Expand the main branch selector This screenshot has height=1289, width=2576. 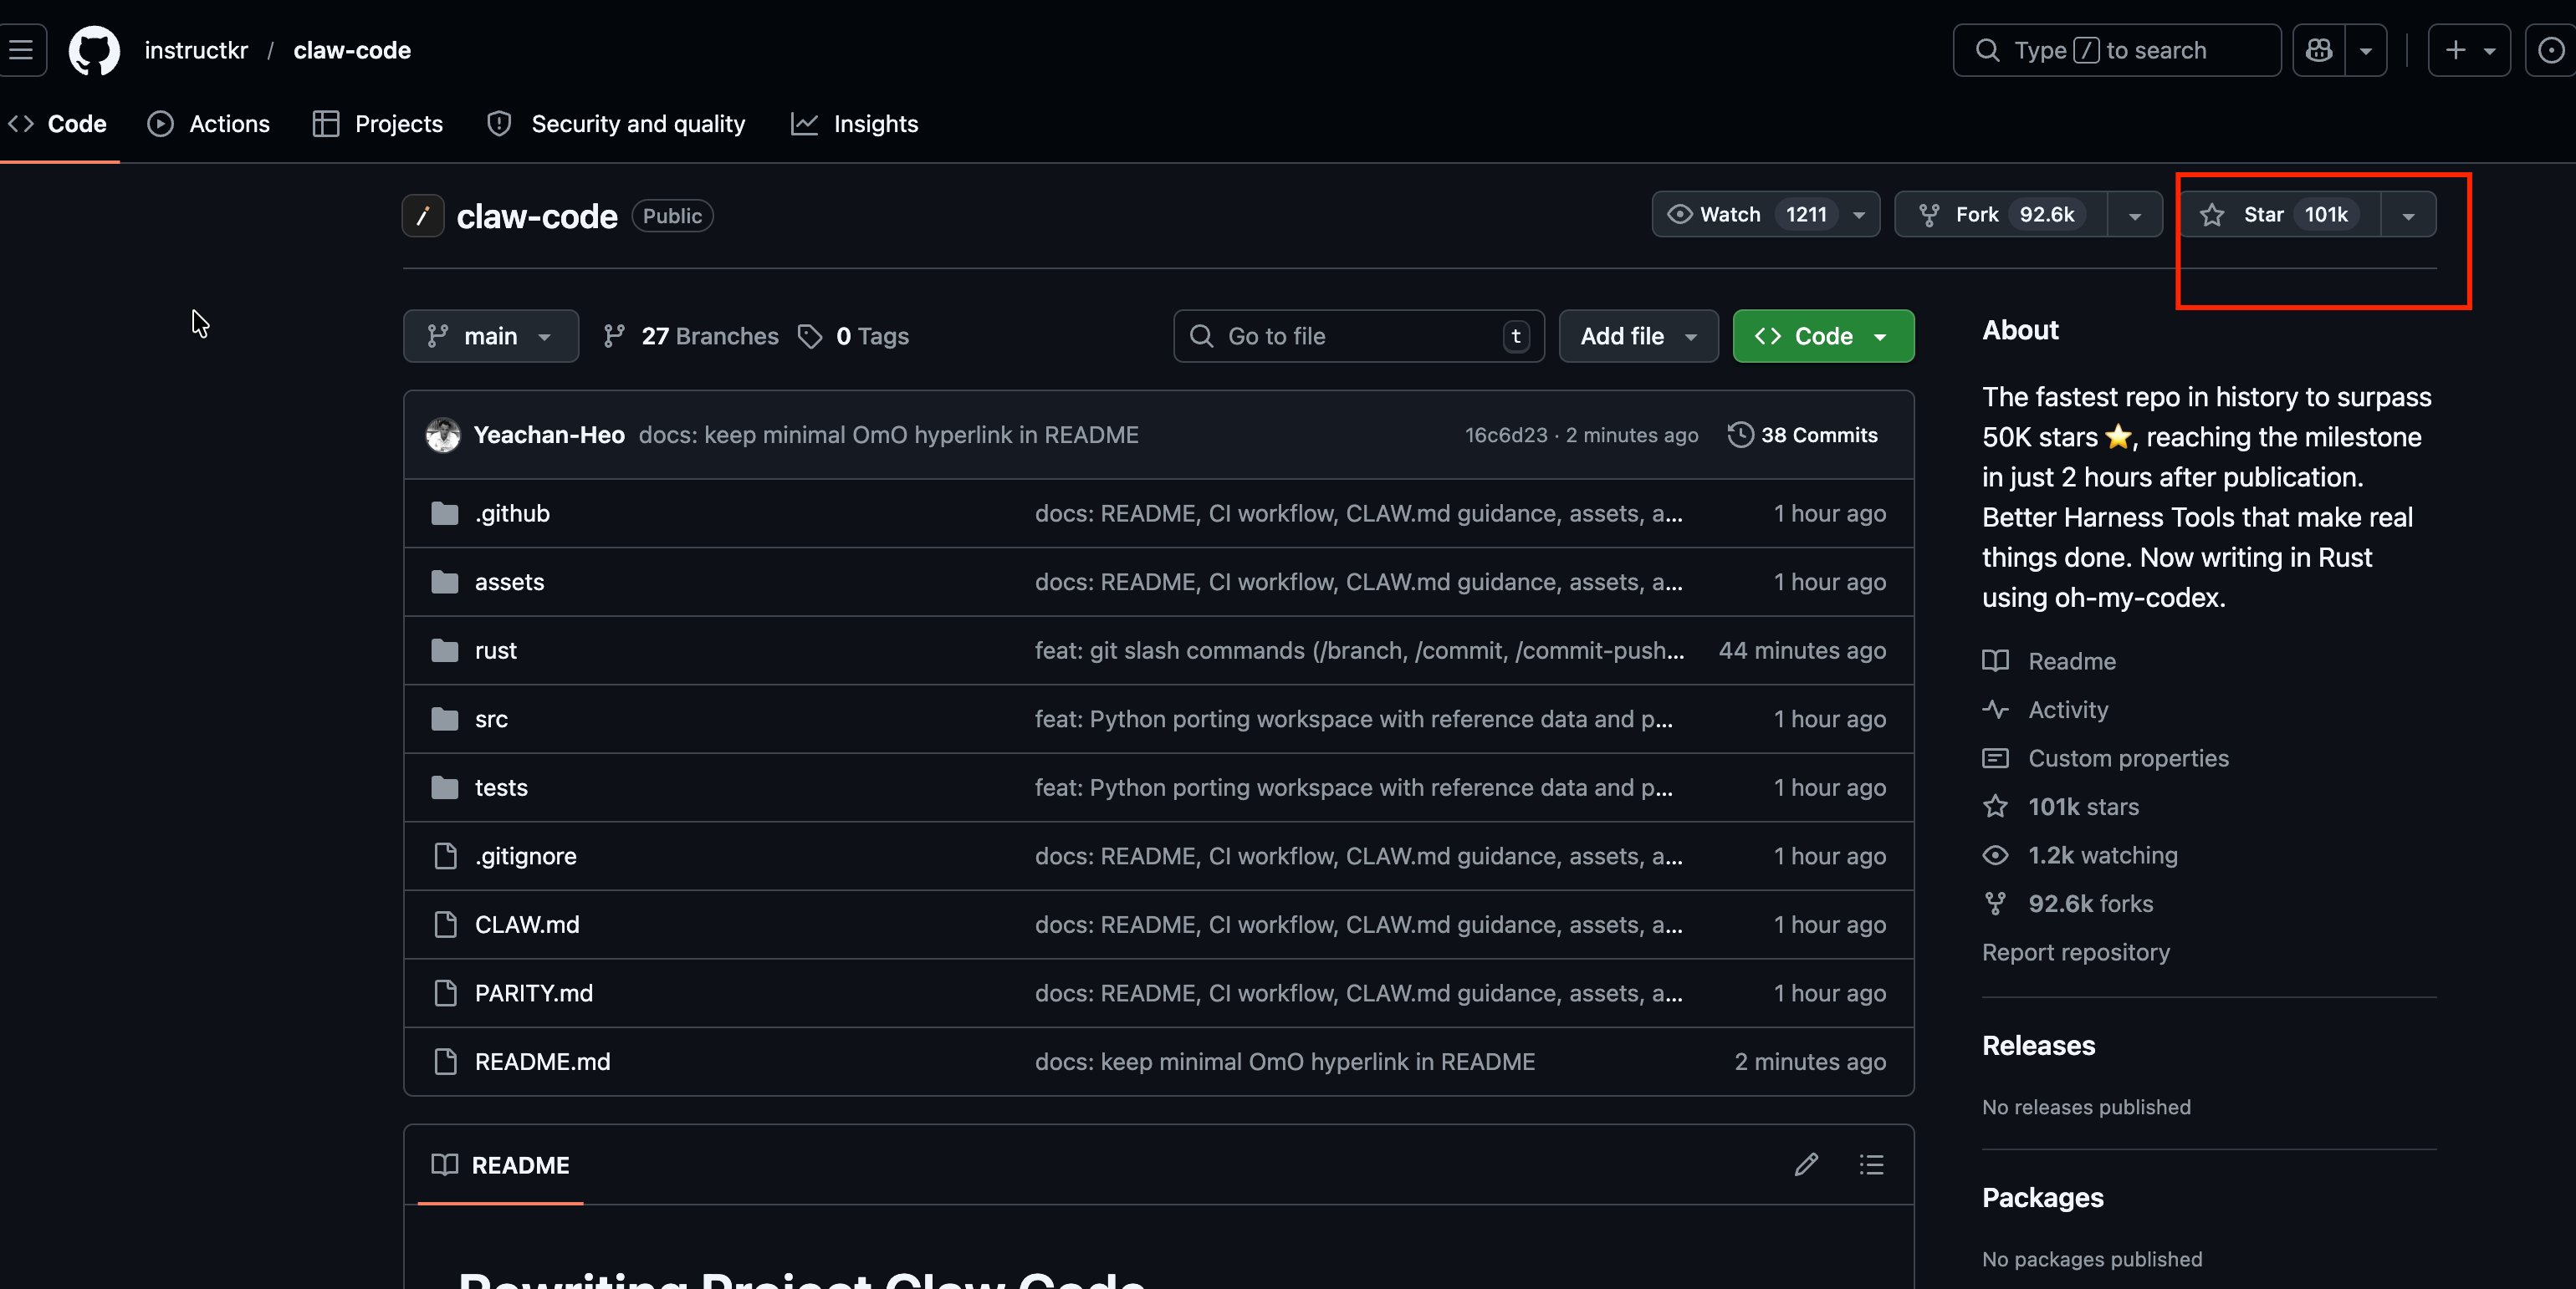[x=490, y=336]
